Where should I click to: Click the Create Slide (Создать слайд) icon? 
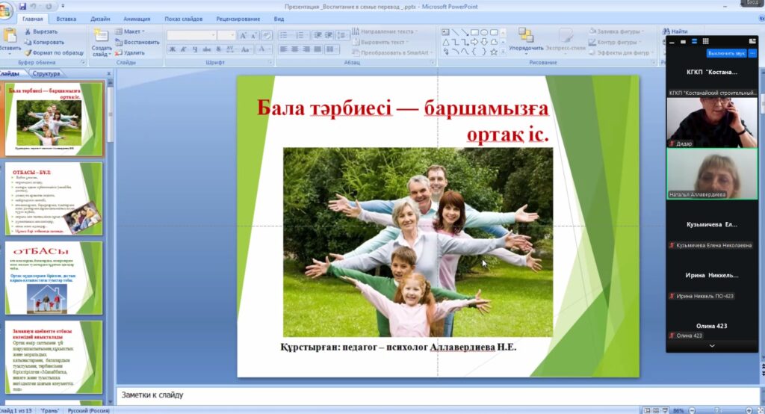101,36
